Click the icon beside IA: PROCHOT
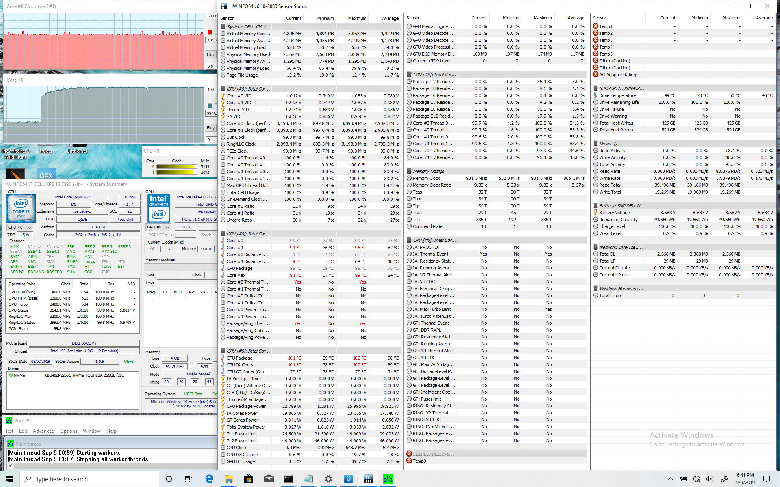Screen dimensions: 780x487 [409, 247]
